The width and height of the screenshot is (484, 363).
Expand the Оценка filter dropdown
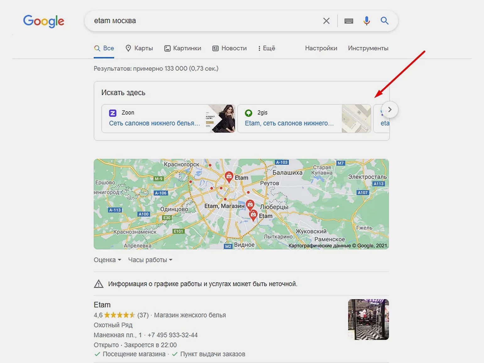(x=107, y=260)
